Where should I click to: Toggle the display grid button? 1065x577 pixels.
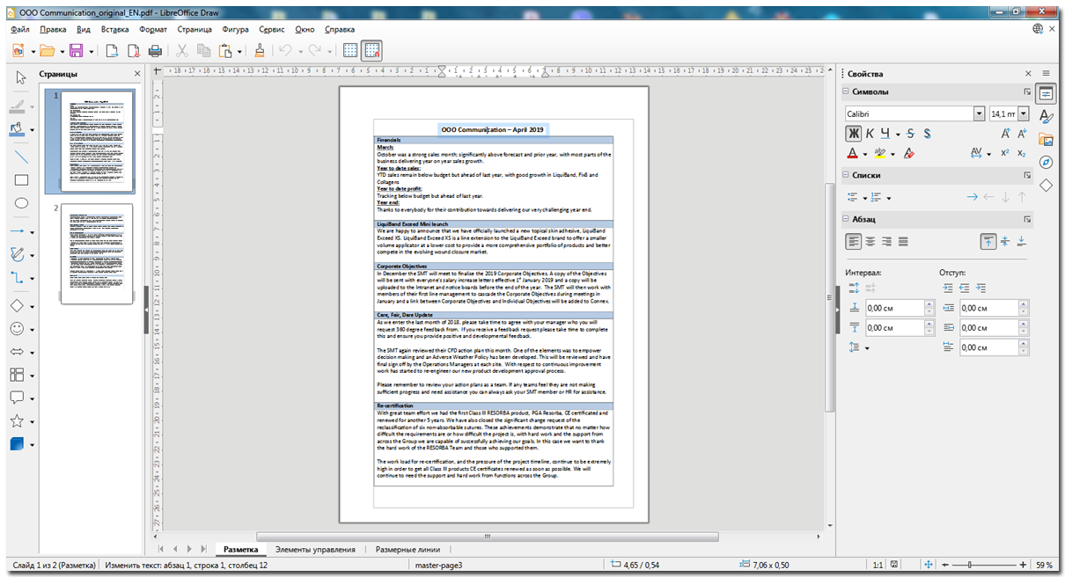click(349, 51)
